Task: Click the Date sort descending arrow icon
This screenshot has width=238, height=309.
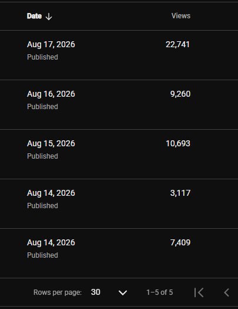Action: [x=49, y=17]
